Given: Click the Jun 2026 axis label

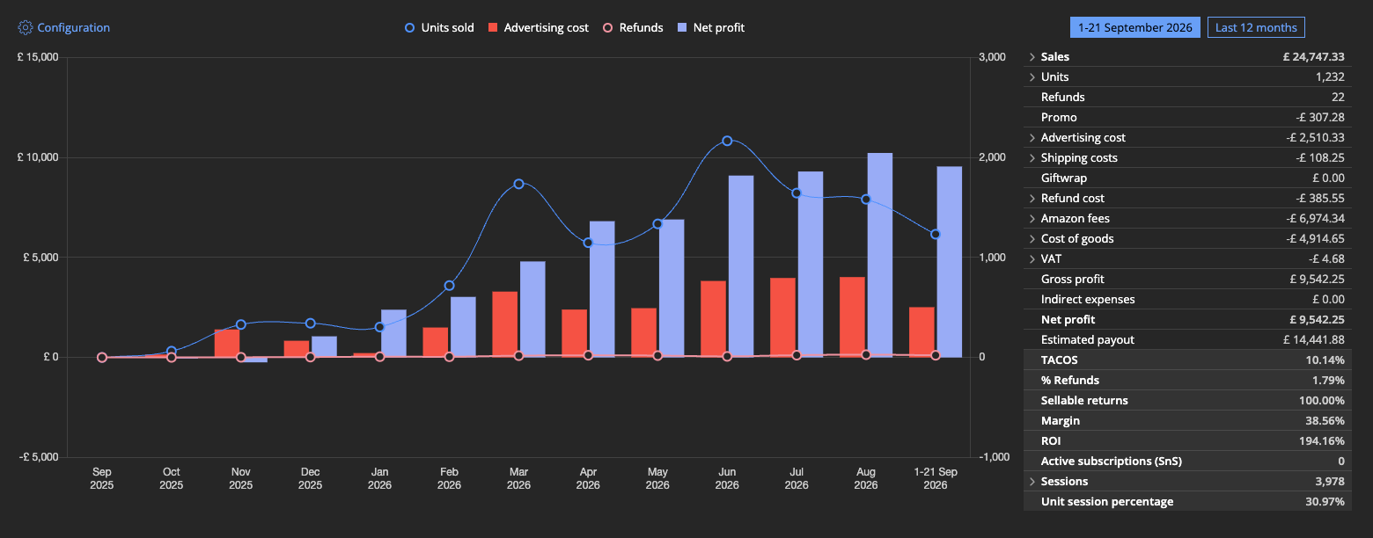Looking at the screenshot, I should (x=727, y=479).
